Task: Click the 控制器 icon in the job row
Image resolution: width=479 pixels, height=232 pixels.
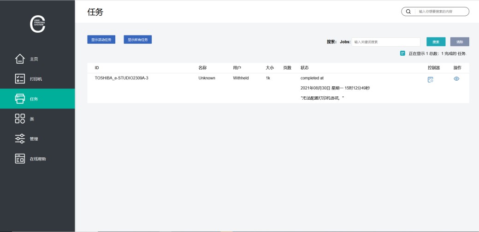Action: click(x=430, y=79)
